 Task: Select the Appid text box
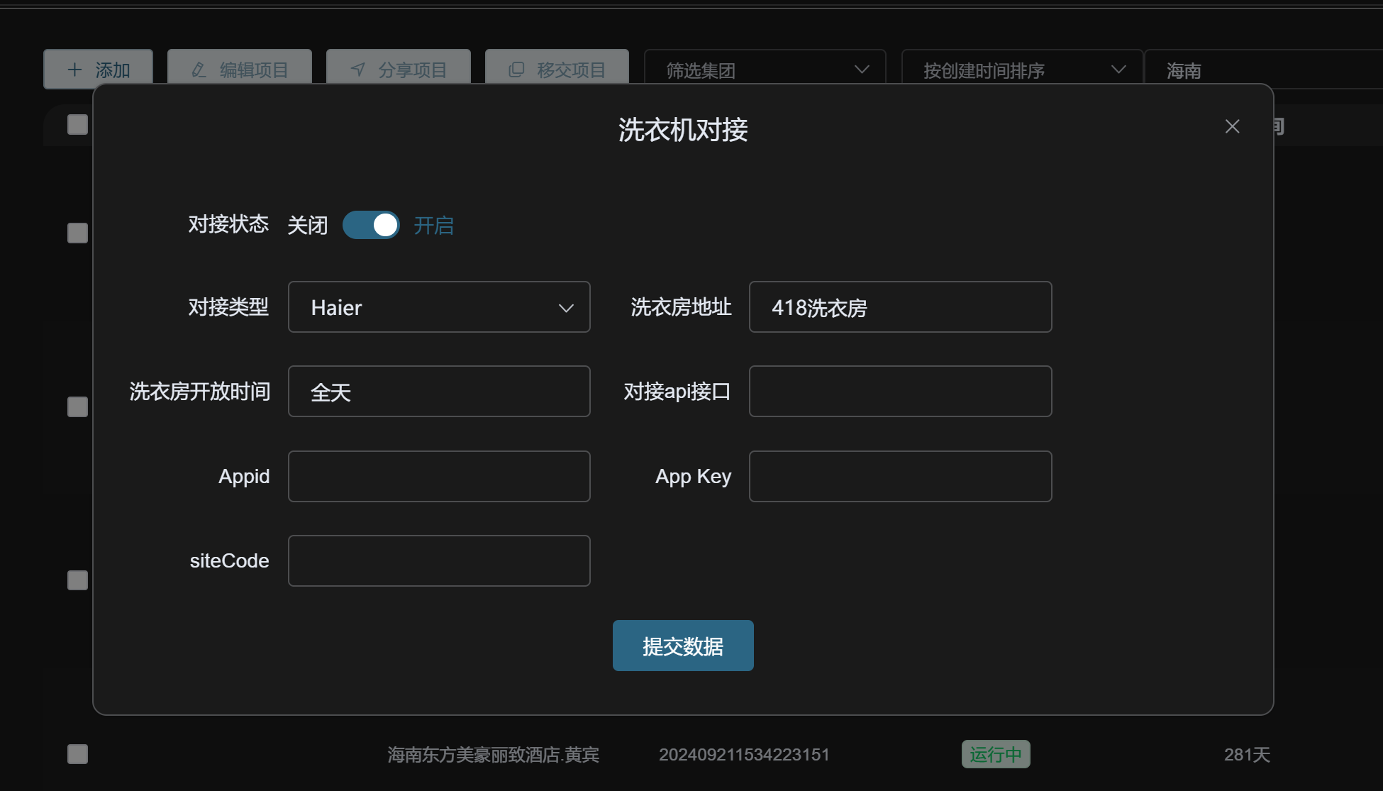click(x=439, y=476)
